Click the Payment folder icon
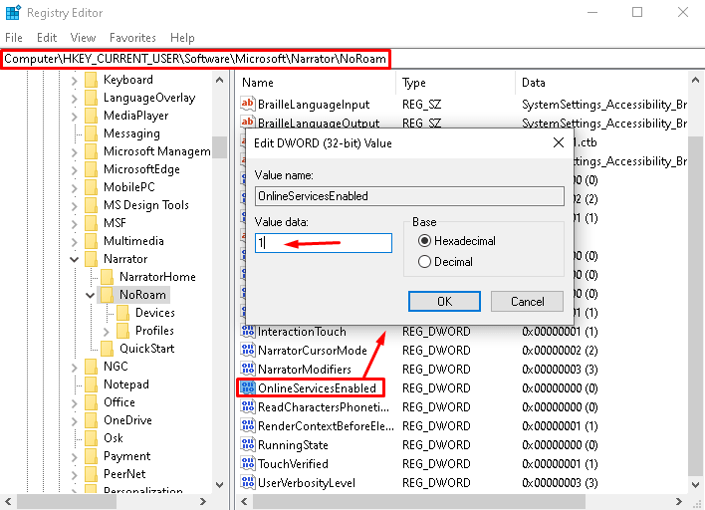The width and height of the screenshot is (705, 510). click(92, 456)
